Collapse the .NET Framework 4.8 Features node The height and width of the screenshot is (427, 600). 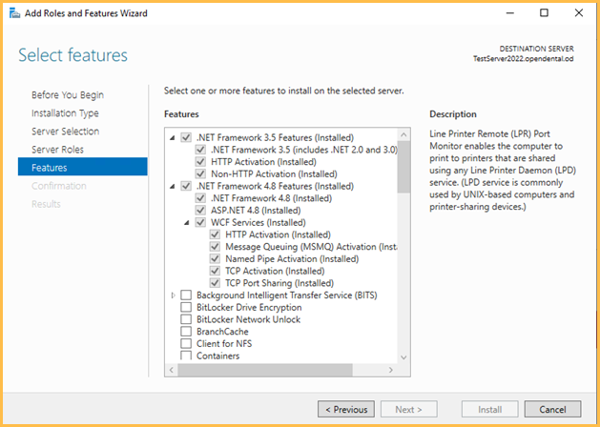tap(173, 187)
